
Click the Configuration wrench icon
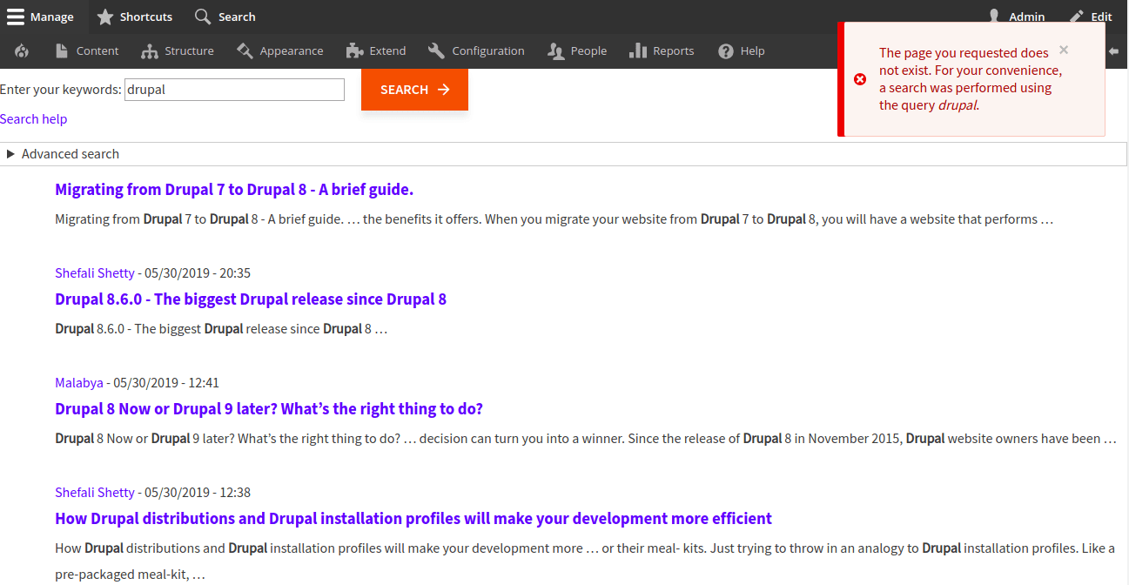pos(436,51)
